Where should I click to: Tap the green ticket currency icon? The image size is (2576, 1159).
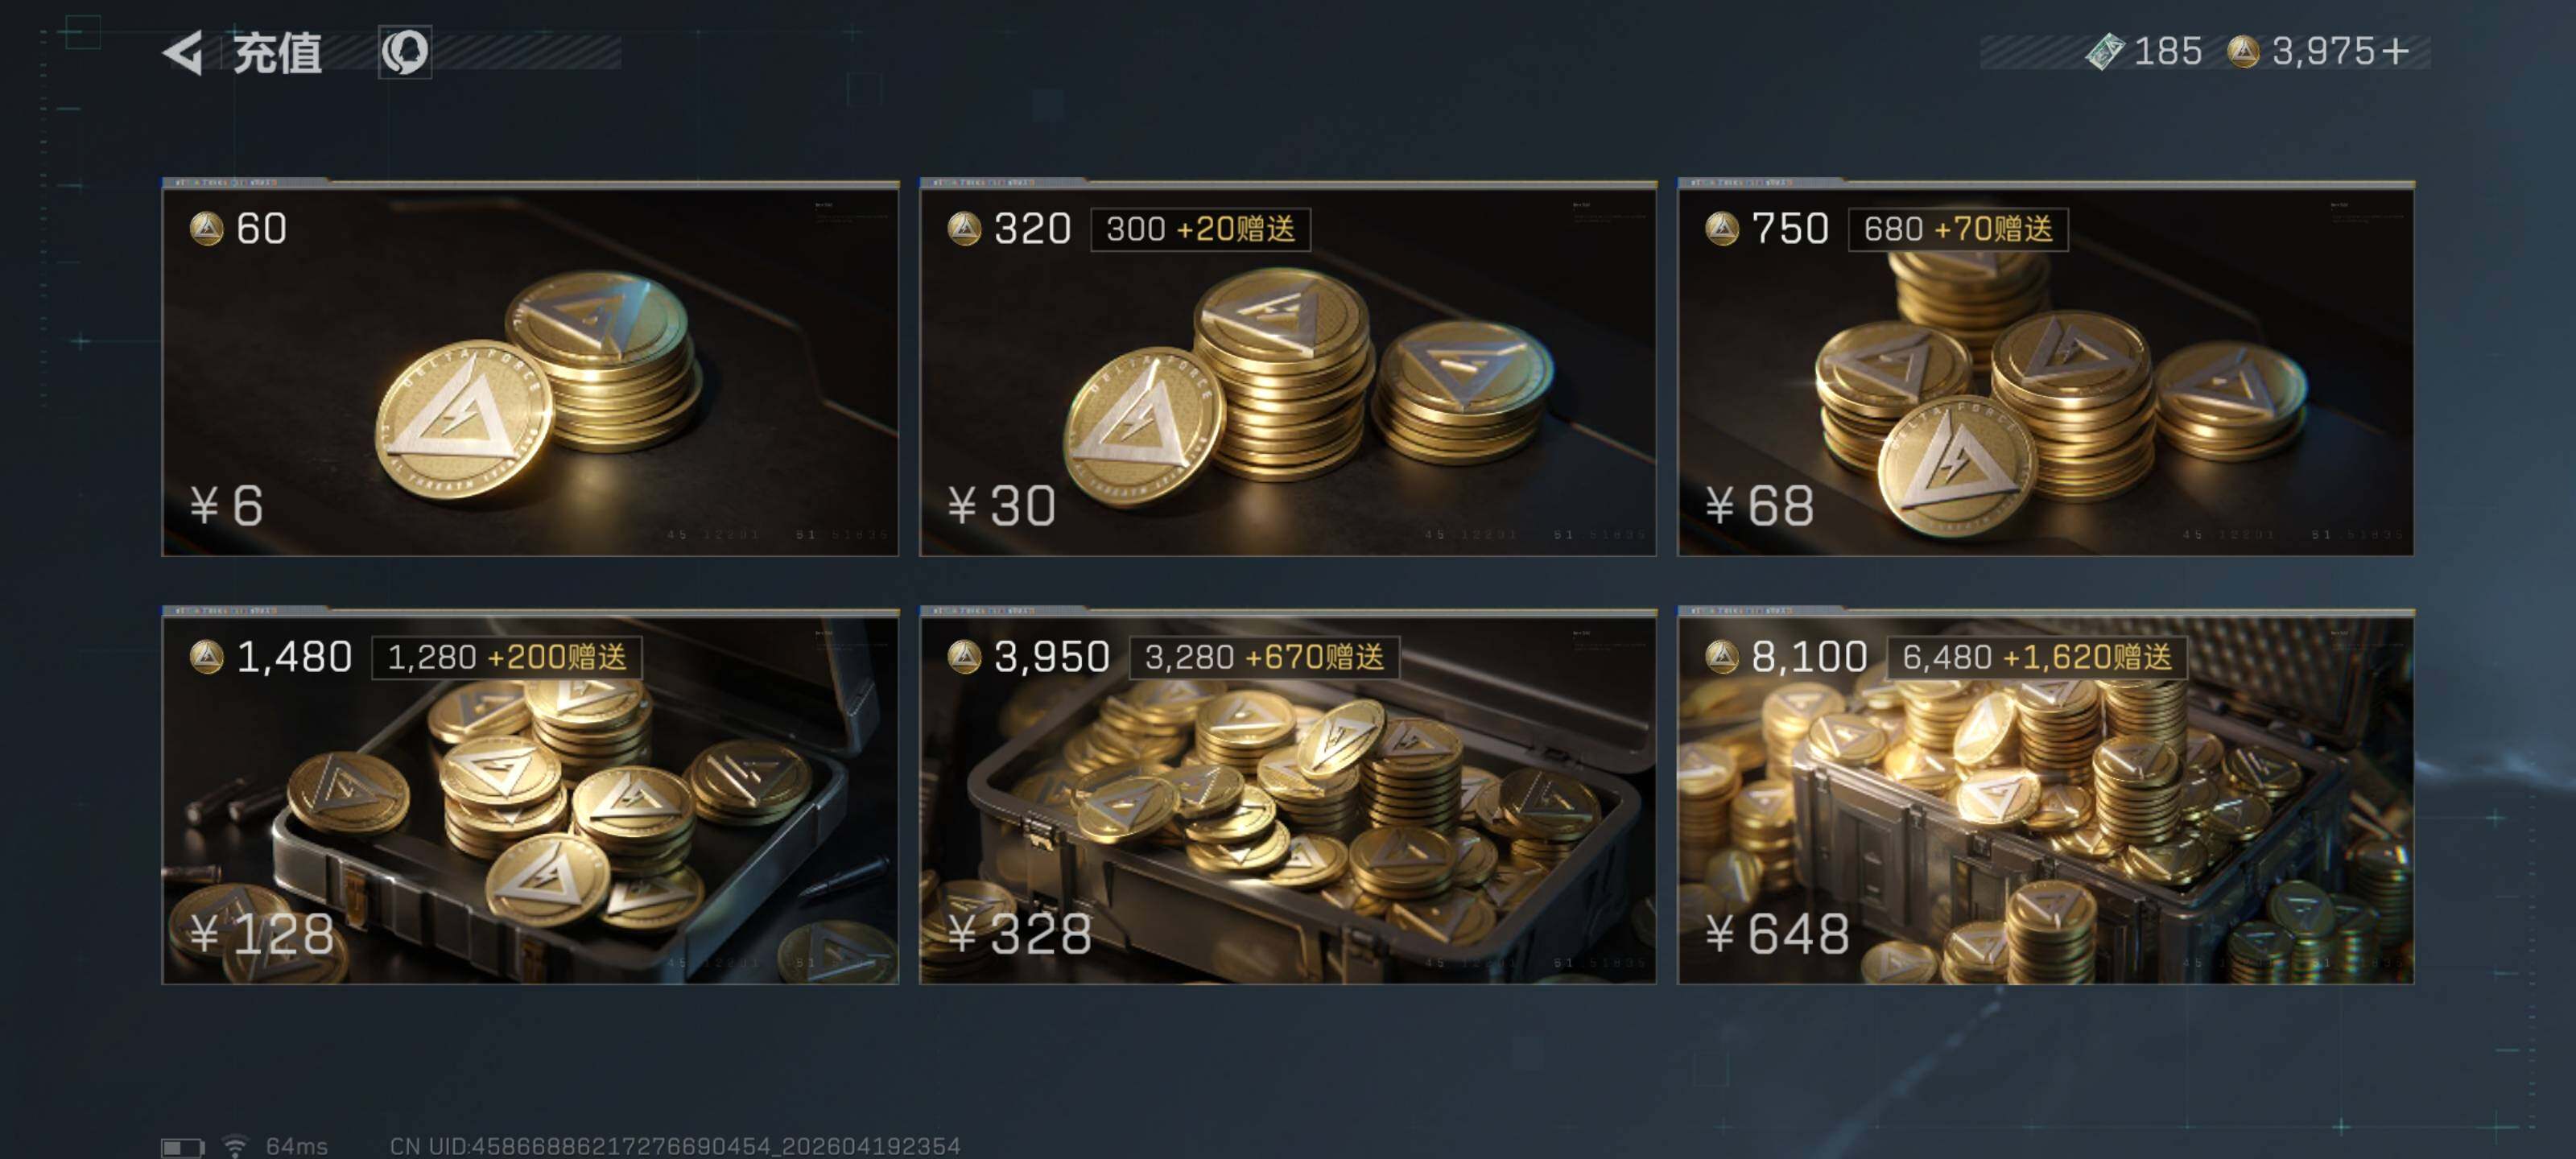pos(2104,52)
